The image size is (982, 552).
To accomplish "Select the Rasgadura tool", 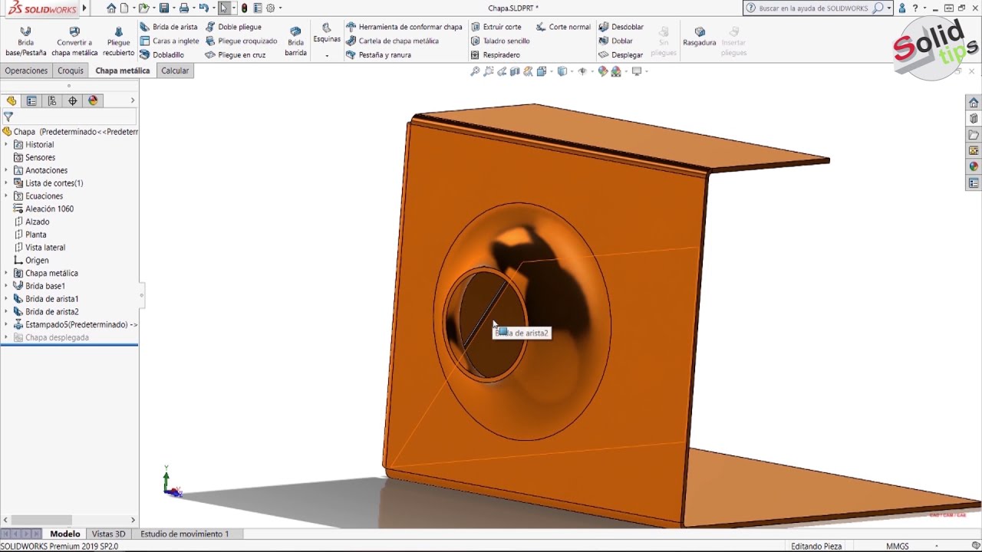I will coord(699,37).
